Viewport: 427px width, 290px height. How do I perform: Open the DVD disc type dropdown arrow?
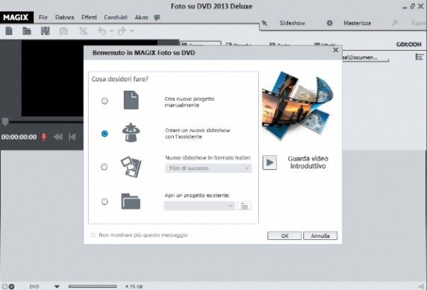click(57, 286)
